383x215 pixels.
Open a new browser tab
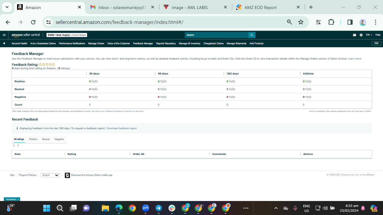(x=311, y=7)
